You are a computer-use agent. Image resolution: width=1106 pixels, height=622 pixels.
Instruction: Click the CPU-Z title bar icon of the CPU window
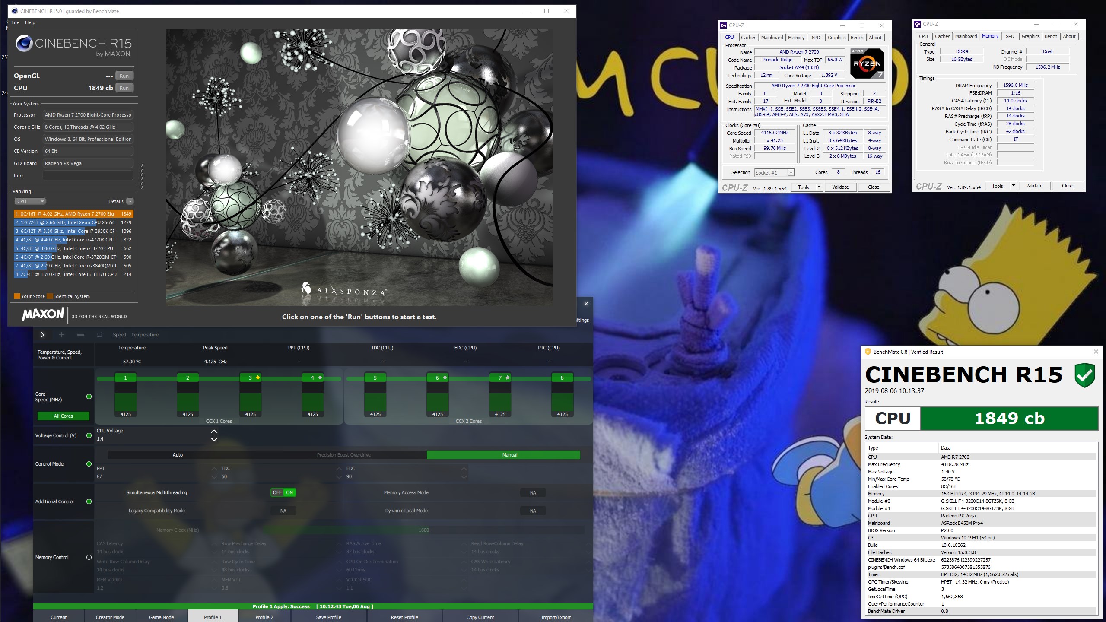724,25
